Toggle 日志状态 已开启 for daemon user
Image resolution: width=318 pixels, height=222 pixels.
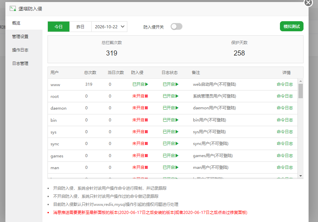(171, 108)
